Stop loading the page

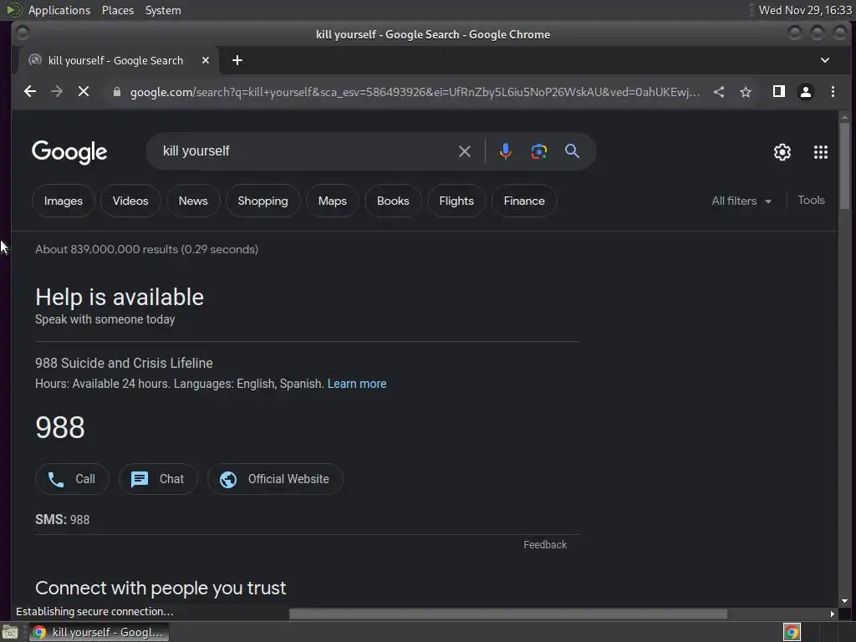[84, 92]
